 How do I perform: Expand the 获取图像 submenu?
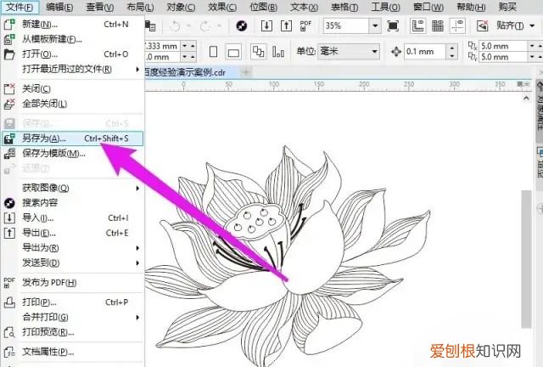pyautogui.click(x=137, y=188)
